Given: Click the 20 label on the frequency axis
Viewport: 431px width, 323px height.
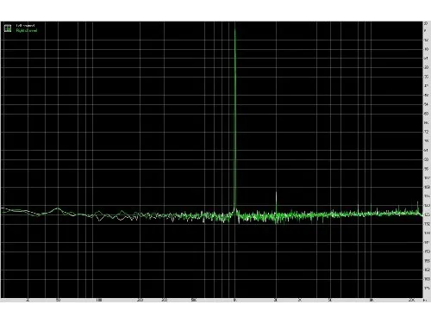Looking at the screenshot, I should (28, 301).
